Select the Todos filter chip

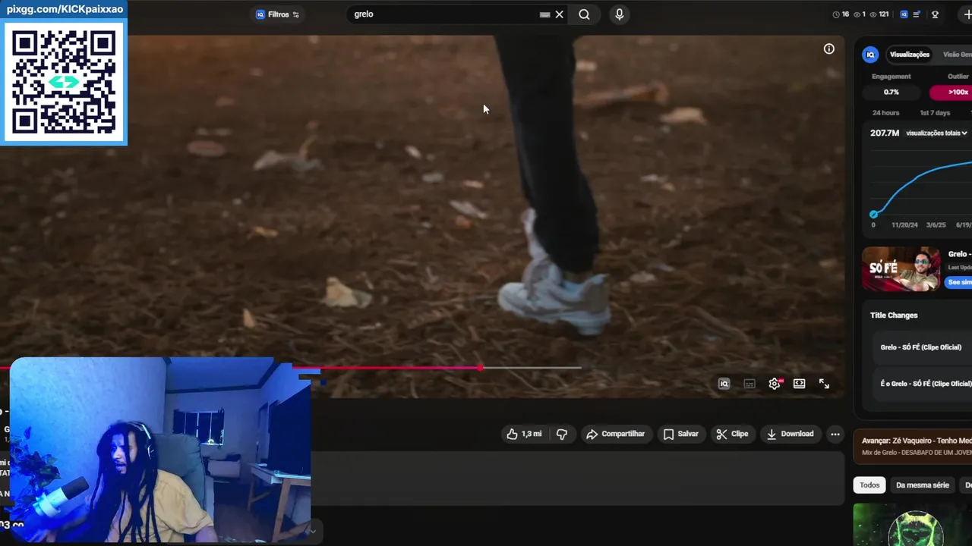coord(869,485)
